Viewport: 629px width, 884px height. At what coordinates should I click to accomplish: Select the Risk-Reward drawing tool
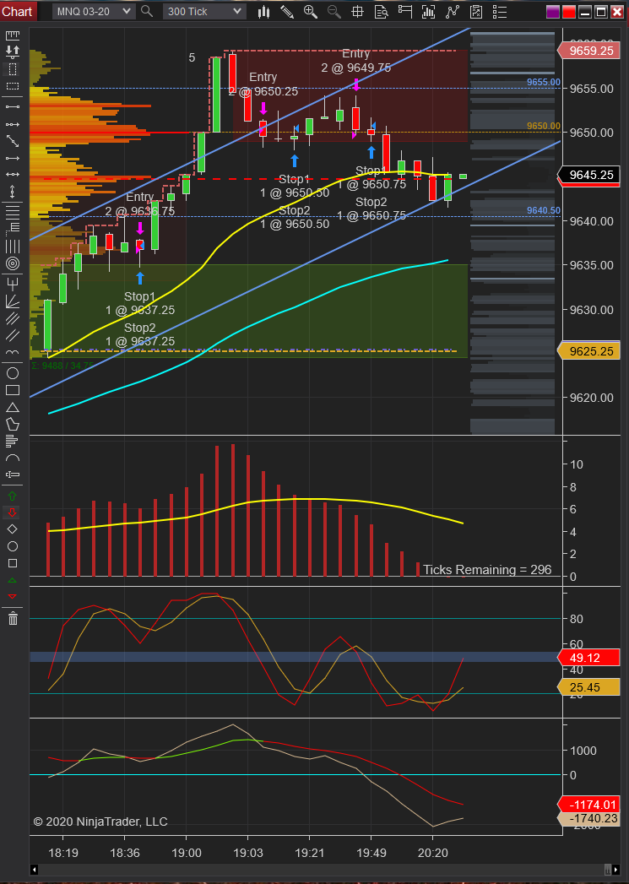click(13, 52)
